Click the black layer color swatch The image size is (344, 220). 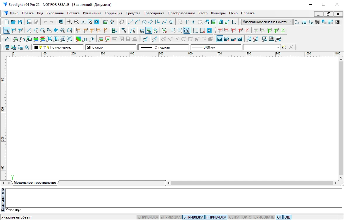[36, 47]
